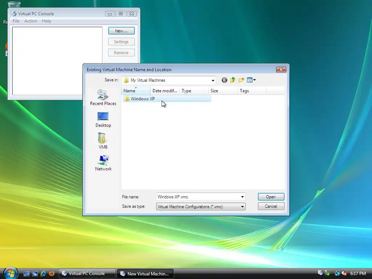Click the safely remove hardware tray icon

coord(327,273)
